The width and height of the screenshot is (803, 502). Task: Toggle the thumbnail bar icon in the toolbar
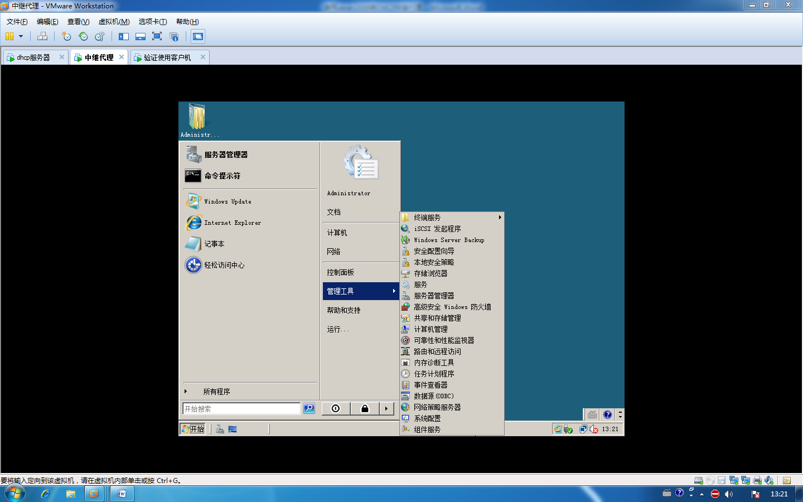141,36
